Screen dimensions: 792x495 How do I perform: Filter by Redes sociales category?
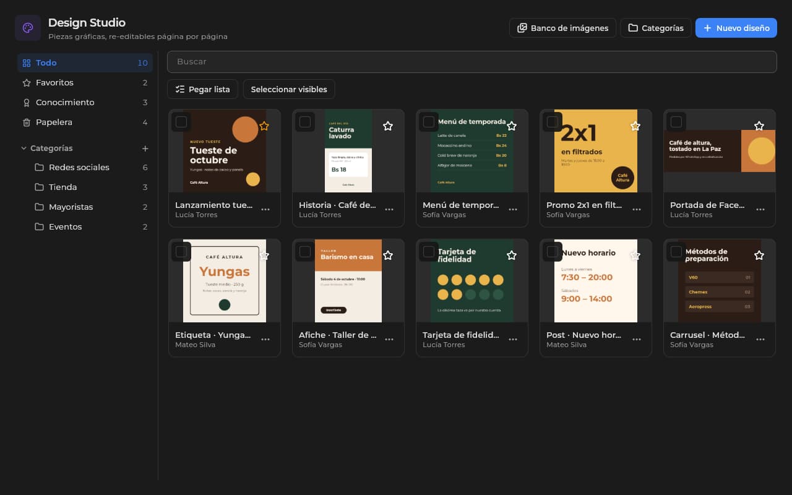(x=91, y=167)
